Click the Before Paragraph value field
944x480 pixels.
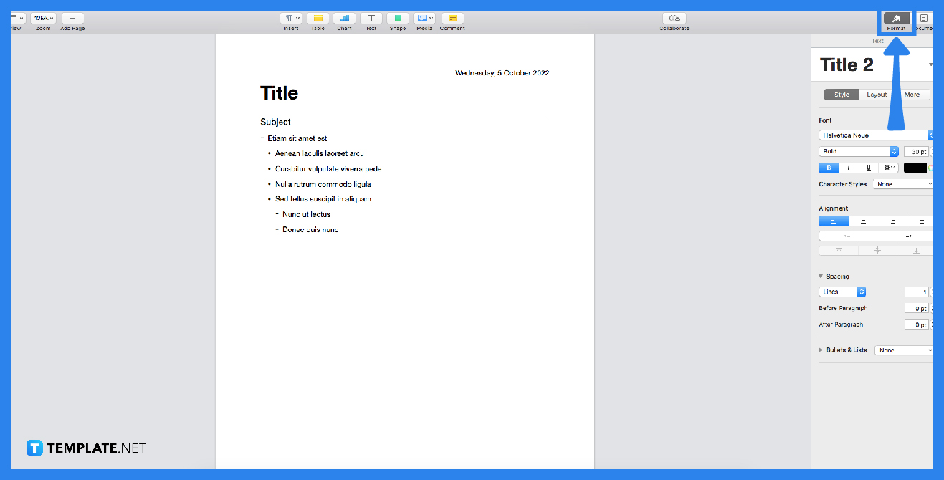click(x=917, y=307)
